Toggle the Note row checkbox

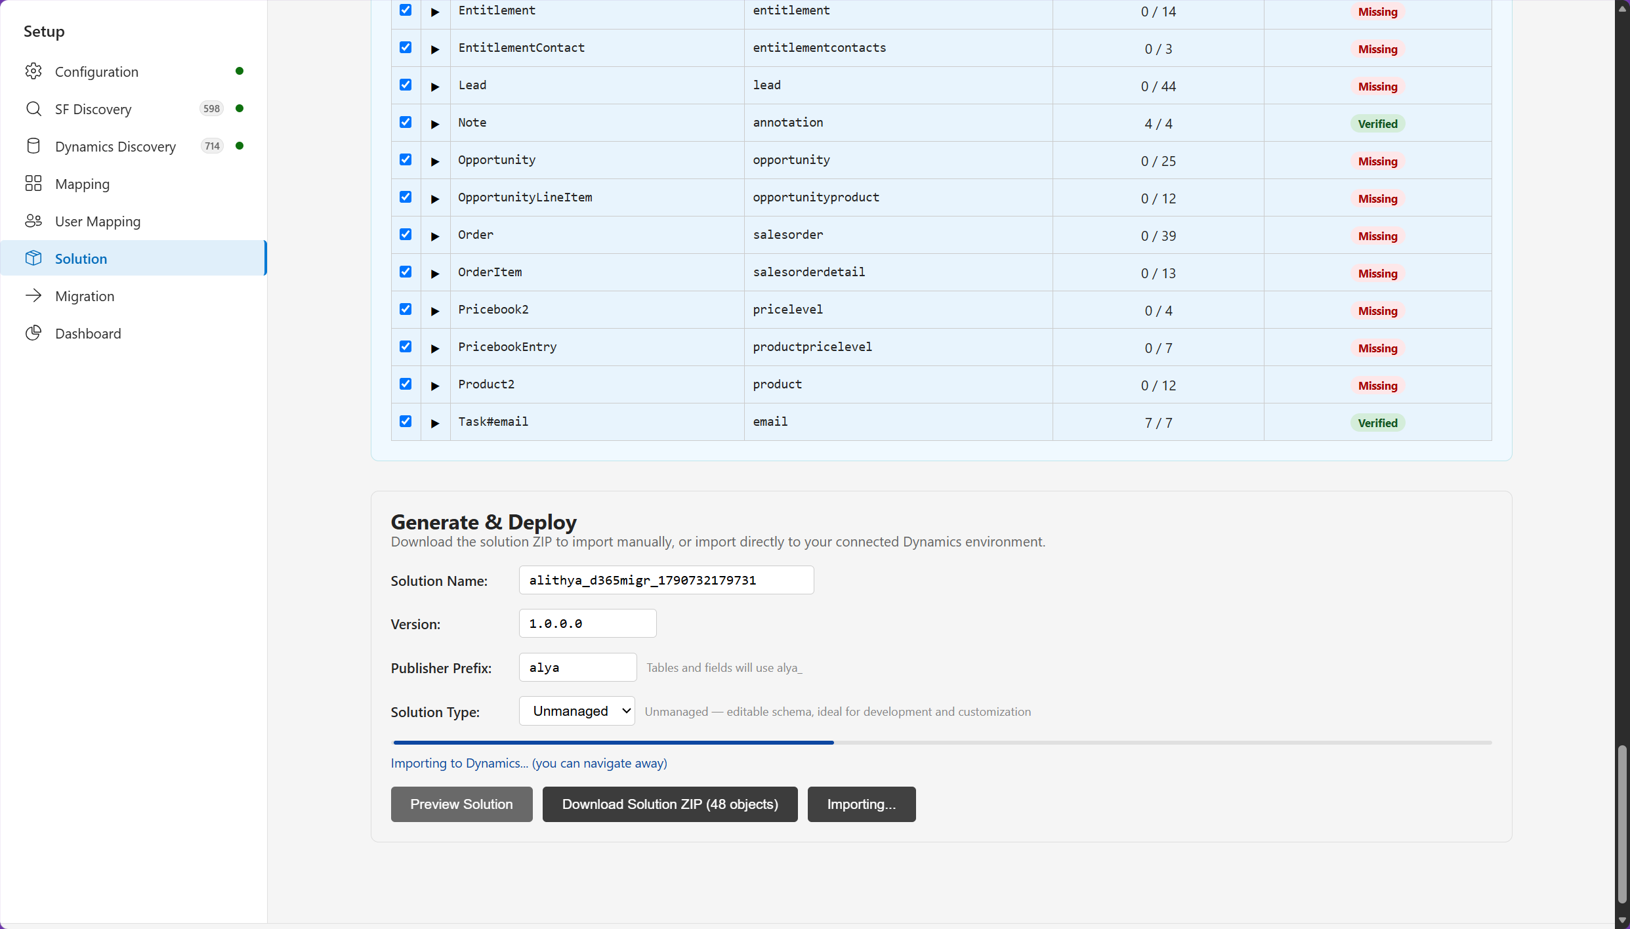406,122
